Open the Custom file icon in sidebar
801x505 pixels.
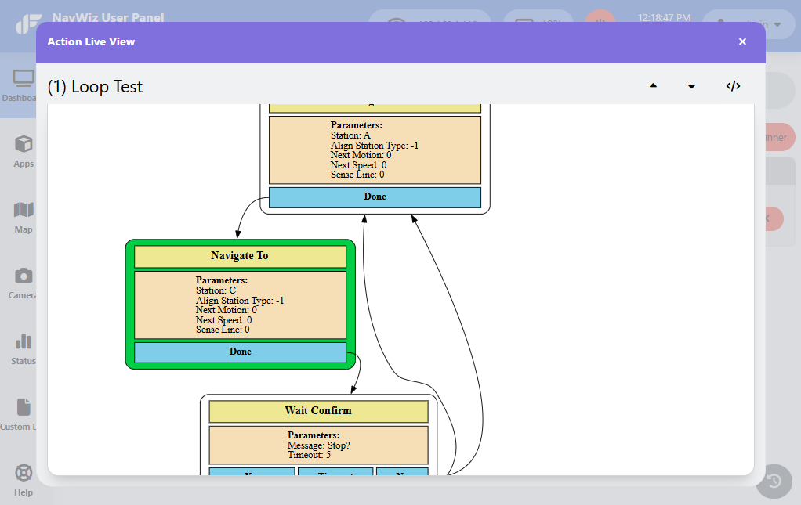coord(24,407)
